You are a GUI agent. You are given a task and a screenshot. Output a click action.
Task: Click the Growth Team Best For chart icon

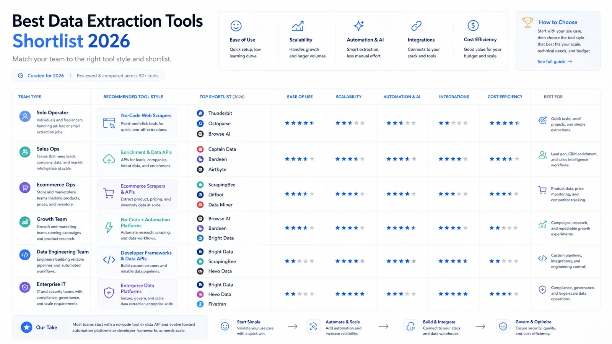point(542,224)
